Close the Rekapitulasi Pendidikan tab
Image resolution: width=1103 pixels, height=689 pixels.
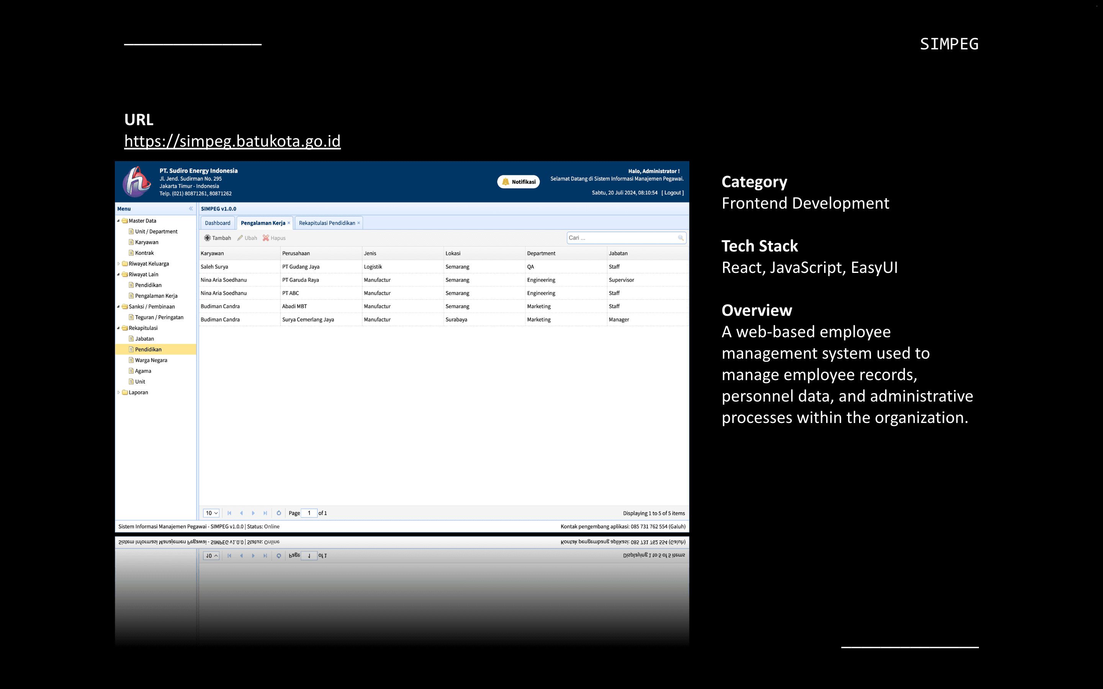(x=359, y=223)
